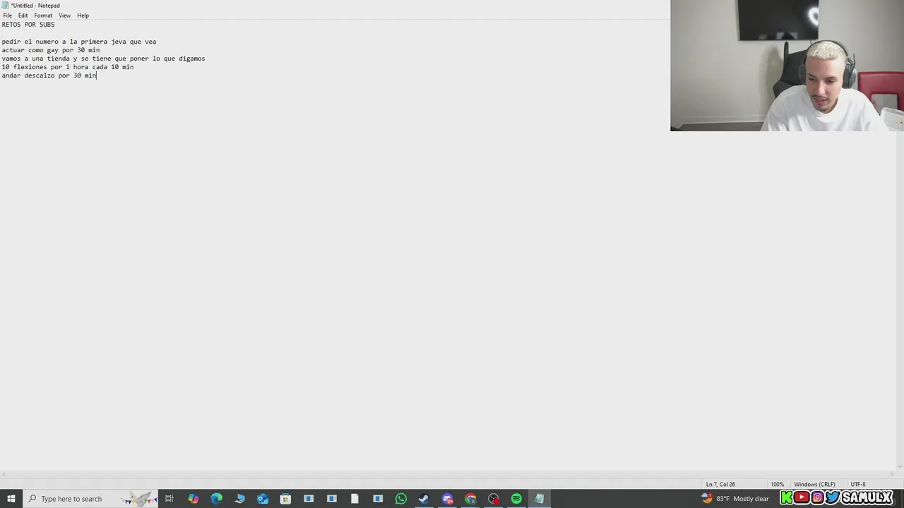The image size is (904, 508).
Task: Click 'Windows (CRLF)' in the status bar
Action: click(814, 484)
